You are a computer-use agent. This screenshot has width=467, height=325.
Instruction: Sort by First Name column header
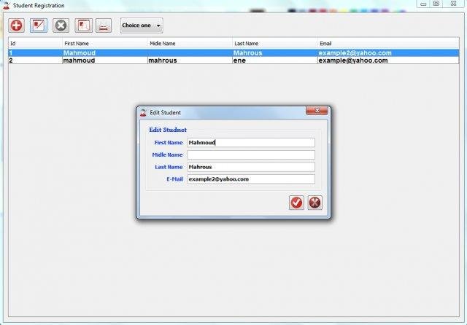[x=105, y=44]
